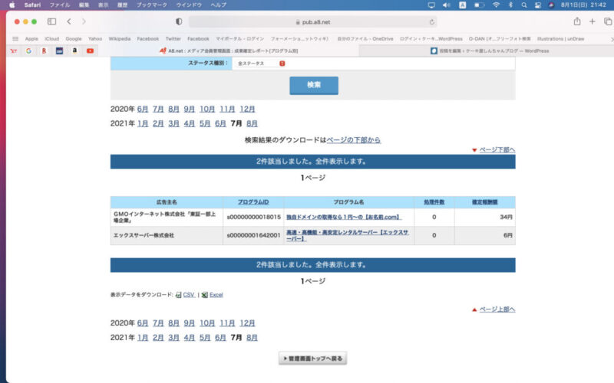Open the Safari menu
This screenshot has width=614, height=383.
[x=32, y=5]
